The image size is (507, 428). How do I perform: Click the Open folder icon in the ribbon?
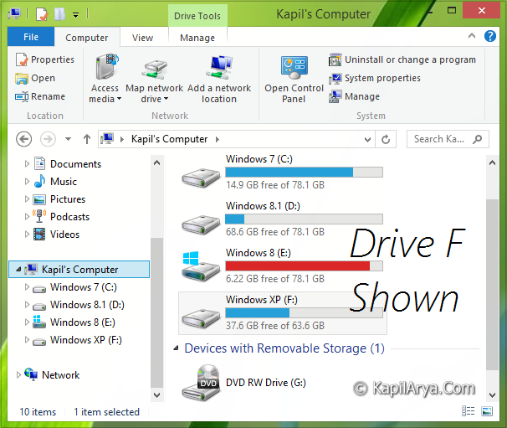[x=22, y=79]
